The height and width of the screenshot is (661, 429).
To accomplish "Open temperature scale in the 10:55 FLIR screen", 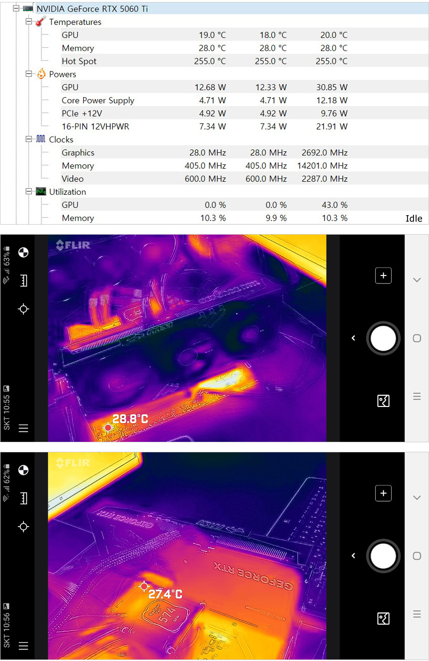I will [23, 280].
